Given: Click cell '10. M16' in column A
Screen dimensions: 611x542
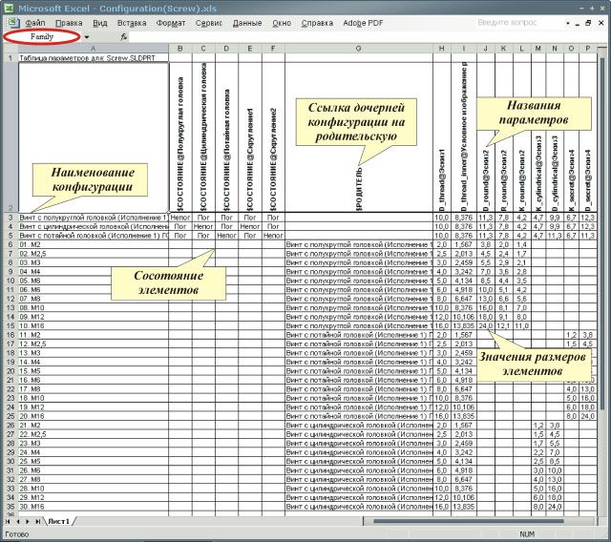Looking at the screenshot, I should click(x=94, y=325).
